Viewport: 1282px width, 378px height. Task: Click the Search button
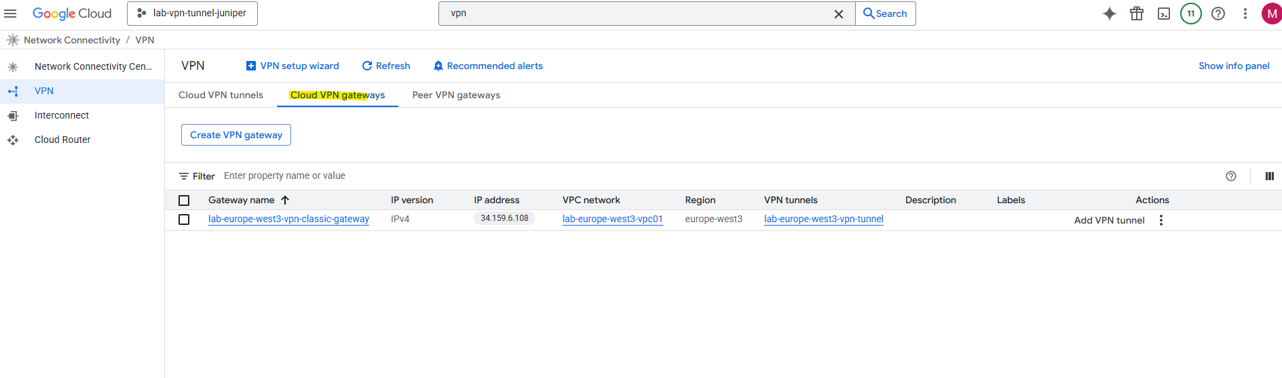click(x=886, y=14)
